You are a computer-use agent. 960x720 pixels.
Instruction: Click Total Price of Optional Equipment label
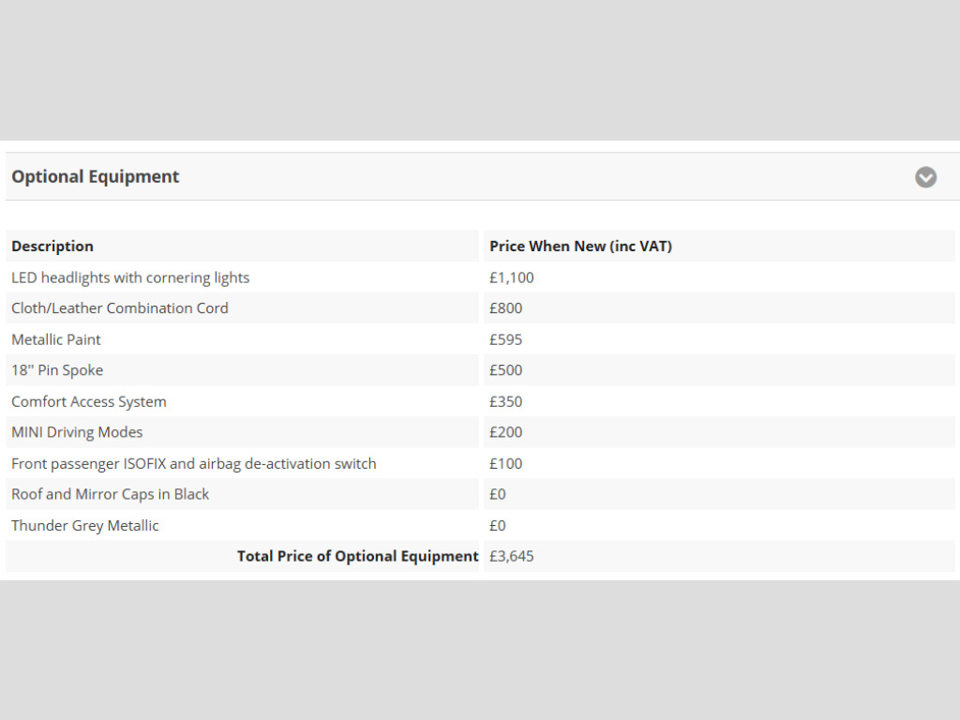click(357, 556)
